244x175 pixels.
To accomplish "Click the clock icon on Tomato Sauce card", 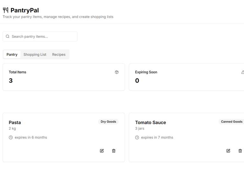I will coord(137,137).
